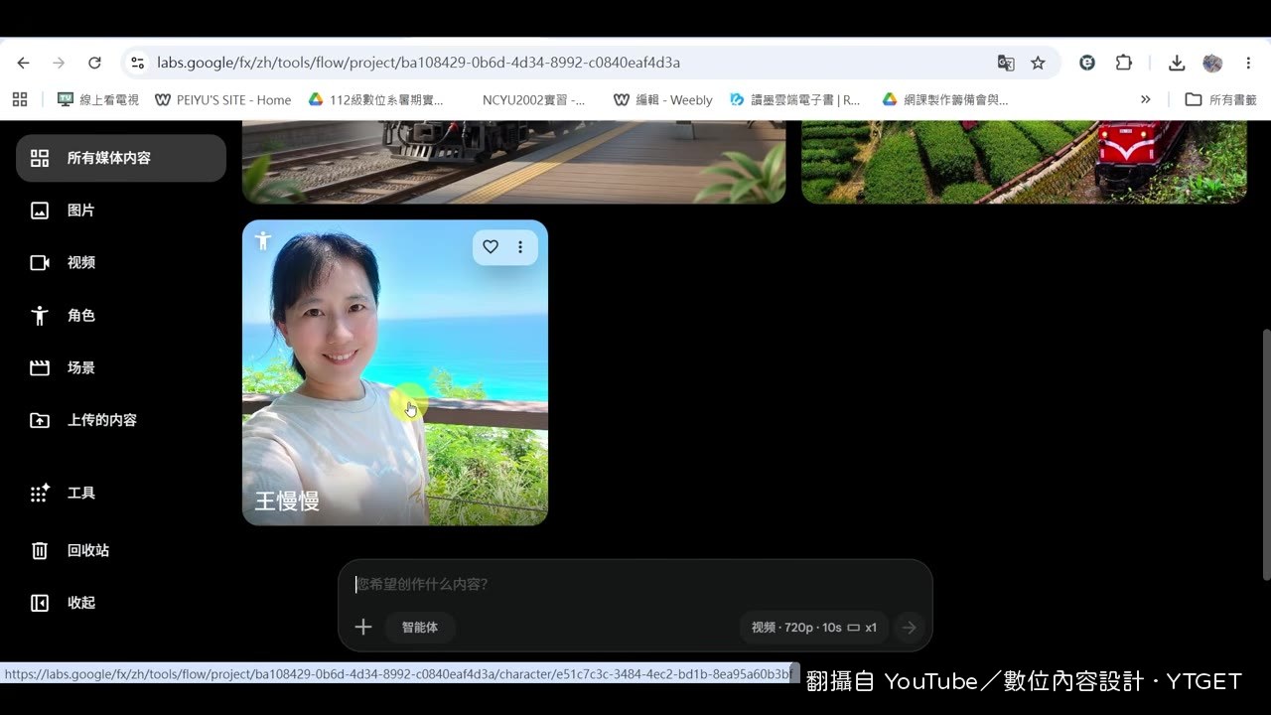Add media with the plus button

coord(363,627)
